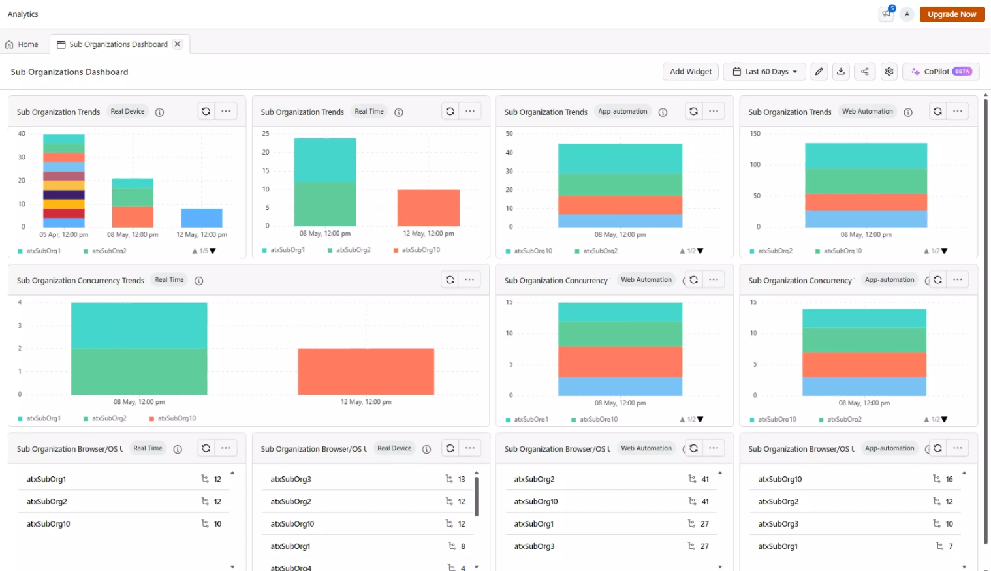Open more options for Web Automation trends

[958, 111]
